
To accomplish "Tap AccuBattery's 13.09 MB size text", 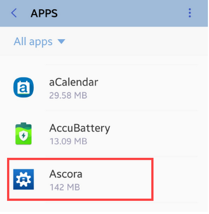I will click(x=68, y=141).
